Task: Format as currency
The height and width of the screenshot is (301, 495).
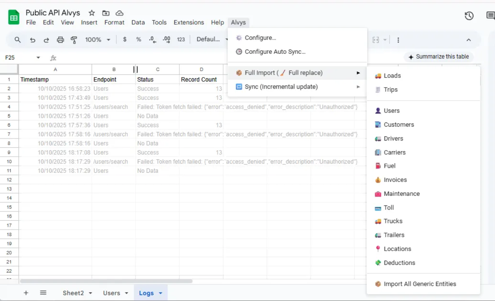Action: pyautogui.click(x=125, y=40)
